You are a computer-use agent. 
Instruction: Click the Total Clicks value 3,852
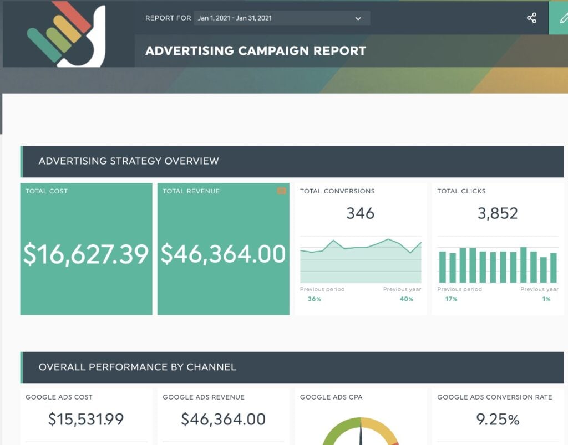pos(498,213)
